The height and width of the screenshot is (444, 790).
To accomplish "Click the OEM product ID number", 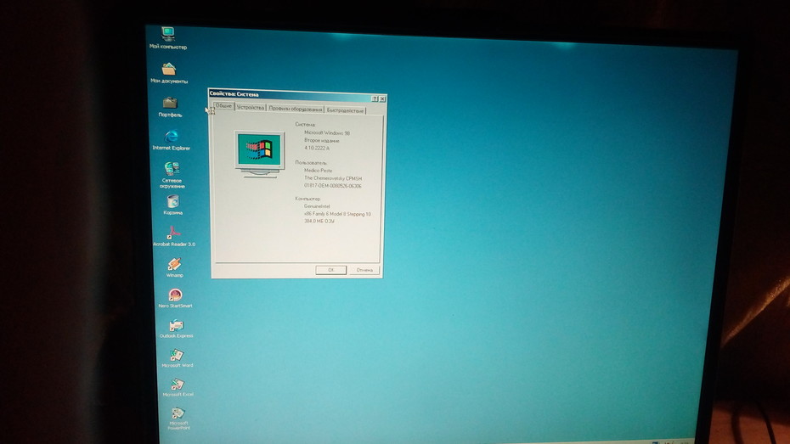I will (332, 186).
